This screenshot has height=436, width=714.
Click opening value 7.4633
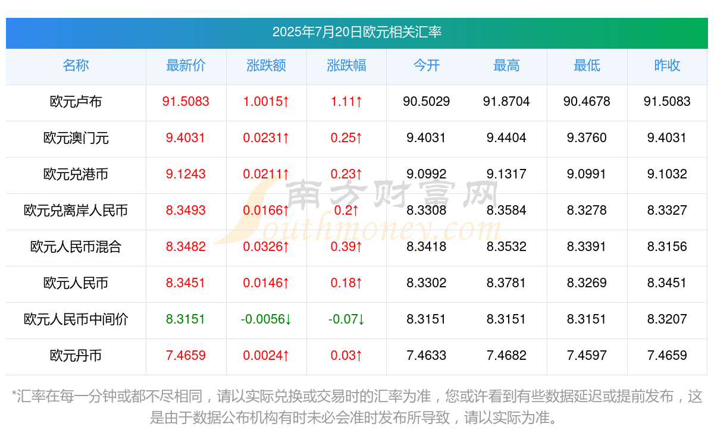pyautogui.click(x=427, y=356)
